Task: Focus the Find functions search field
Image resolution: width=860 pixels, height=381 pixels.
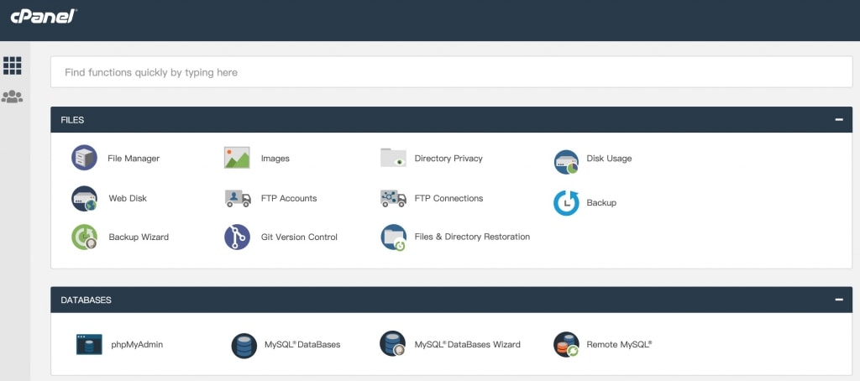Action: click(451, 72)
